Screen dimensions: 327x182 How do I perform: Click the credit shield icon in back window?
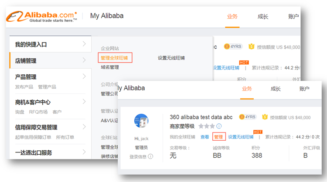[252, 46]
